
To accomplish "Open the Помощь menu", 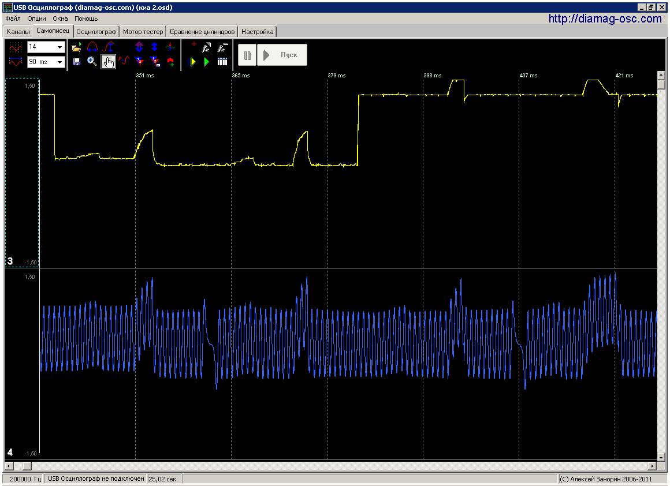I will click(x=86, y=18).
